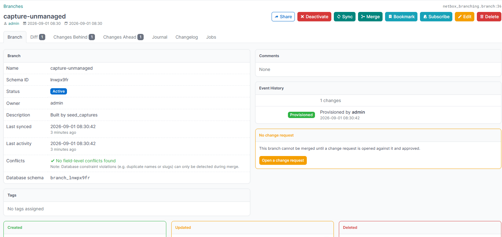Click the Merge branch icon
This screenshot has width=502, height=237.
tap(363, 17)
